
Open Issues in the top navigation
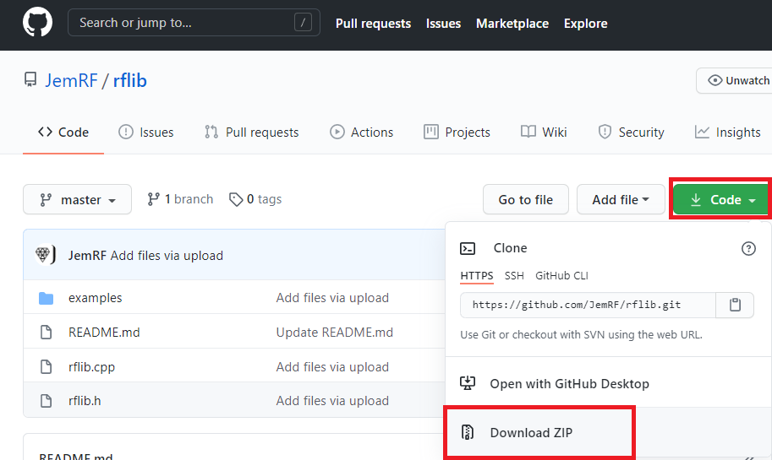(x=443, y=24)
